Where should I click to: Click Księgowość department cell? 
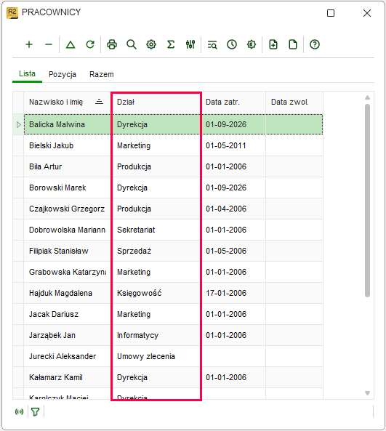pos(156,293)
